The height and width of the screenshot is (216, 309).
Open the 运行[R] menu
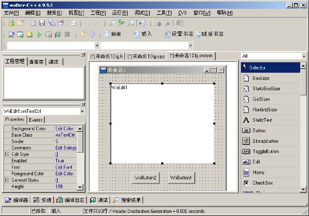pos(120,13)
